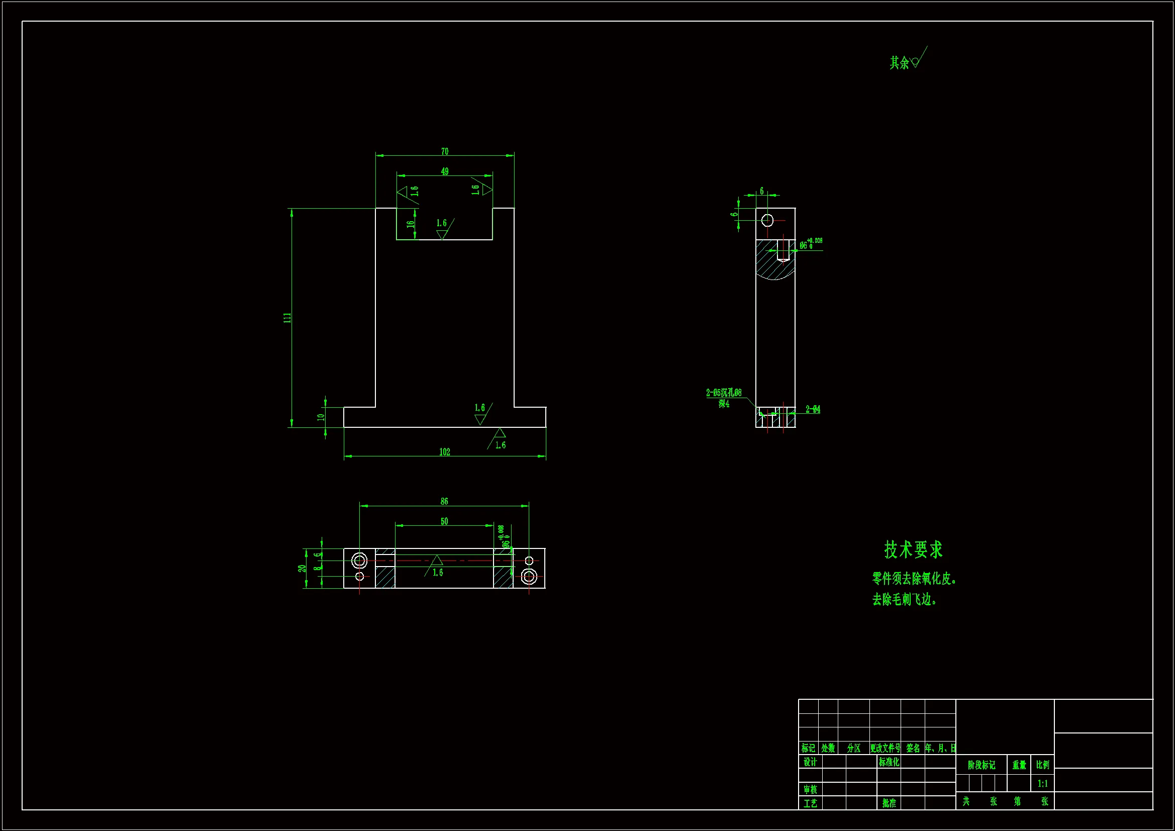Select the 102 base width dimension
This screenshot has height=831, width=1175.
click(x=444, y=451)
